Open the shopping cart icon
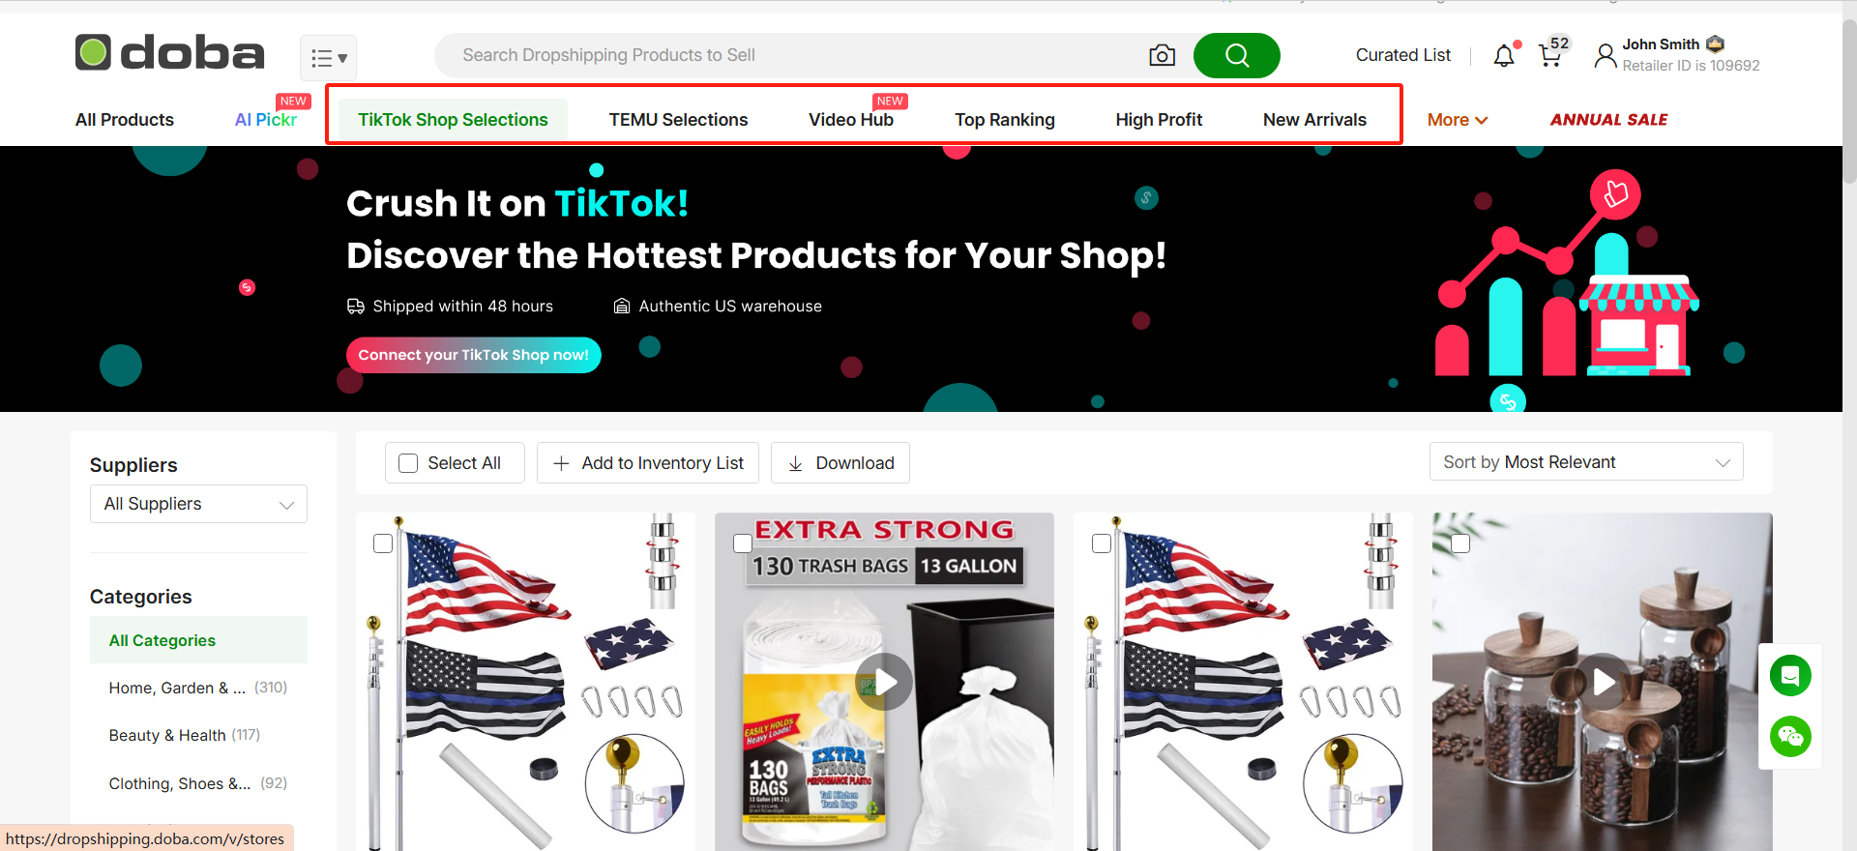Screen dimensions: 1857x851 (1550, 55)
